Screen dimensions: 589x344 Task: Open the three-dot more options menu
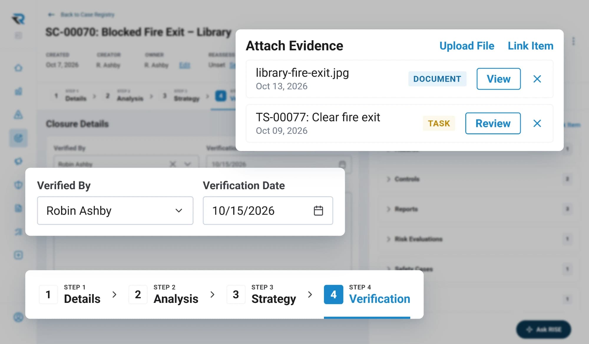point(573,41)
